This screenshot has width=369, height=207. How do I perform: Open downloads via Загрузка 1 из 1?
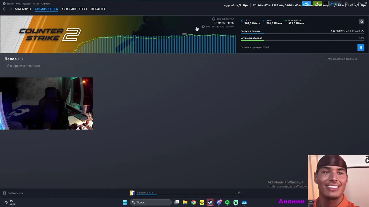pyautogui.click(x=145, y=193)
